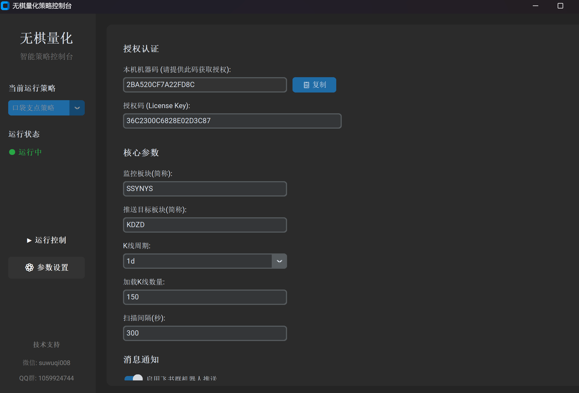Minimize the console window
The width and height of the screenshot is (579, 393).
coord(535,6)
